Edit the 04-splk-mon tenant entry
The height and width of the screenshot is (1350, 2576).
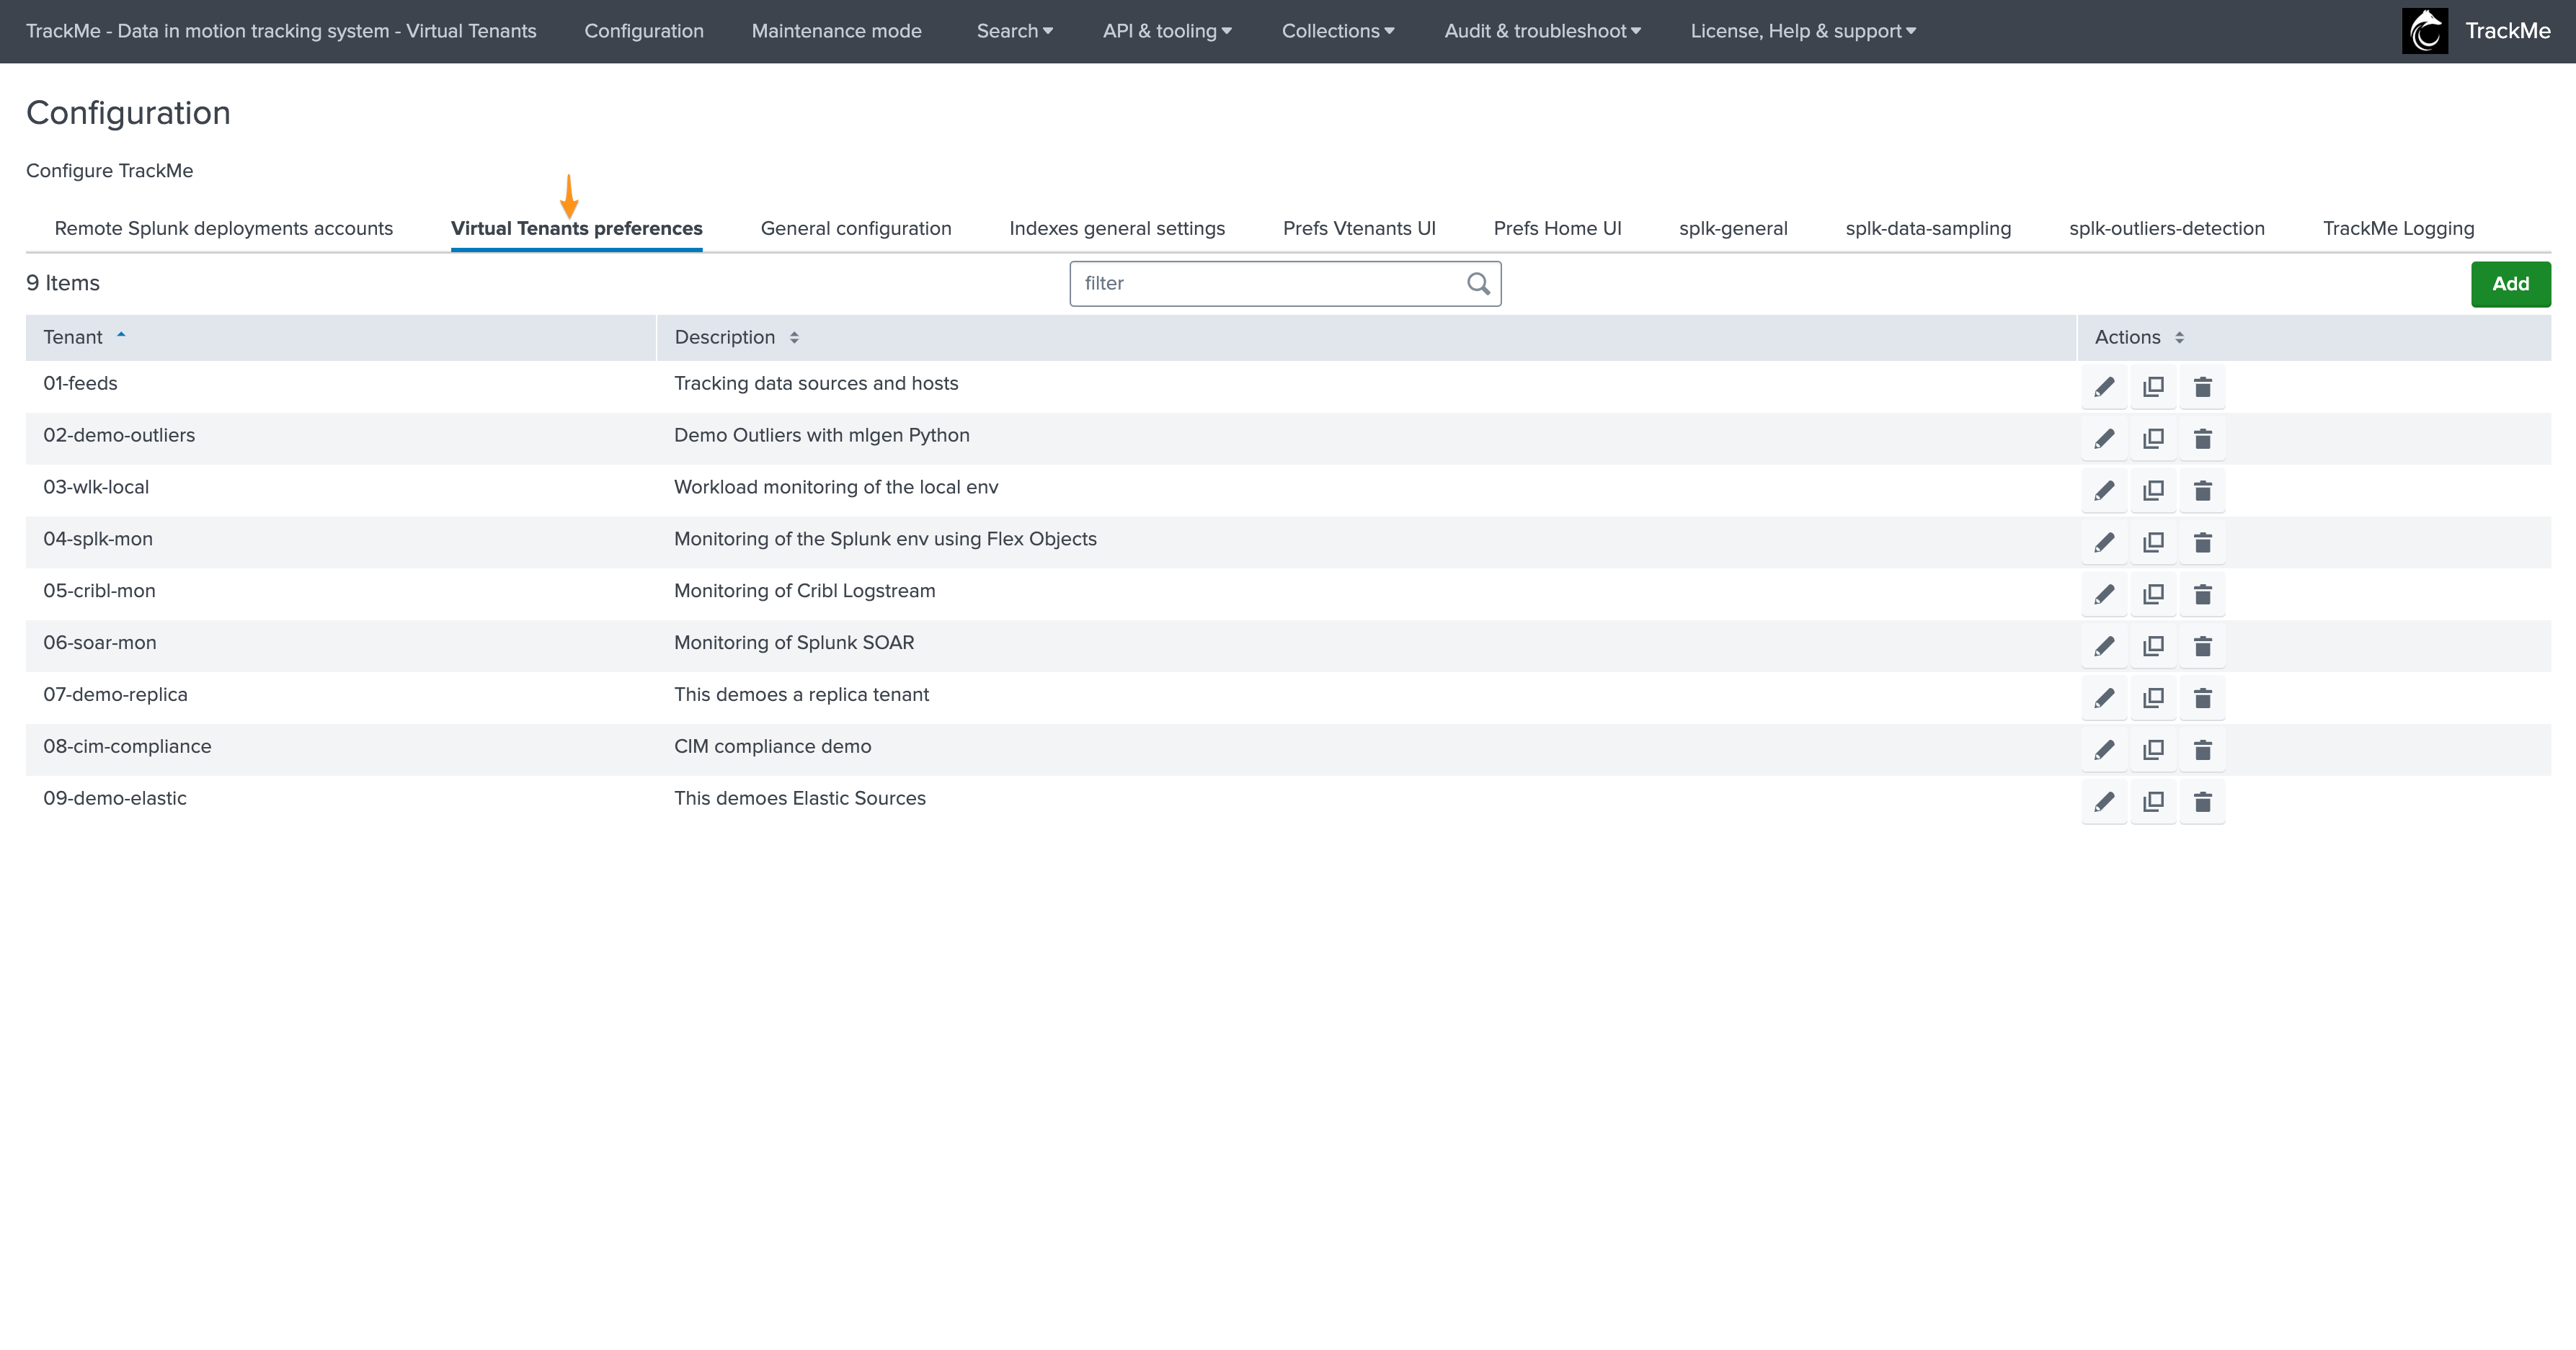(2104, 542)
